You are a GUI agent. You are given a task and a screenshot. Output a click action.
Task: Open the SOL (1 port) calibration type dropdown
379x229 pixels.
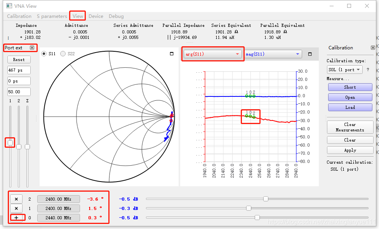pos(345,70)
